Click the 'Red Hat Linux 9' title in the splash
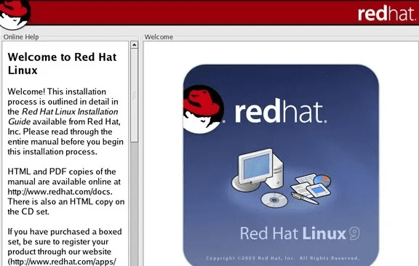This screenshot has width=419, height=266. pos(300,233)
